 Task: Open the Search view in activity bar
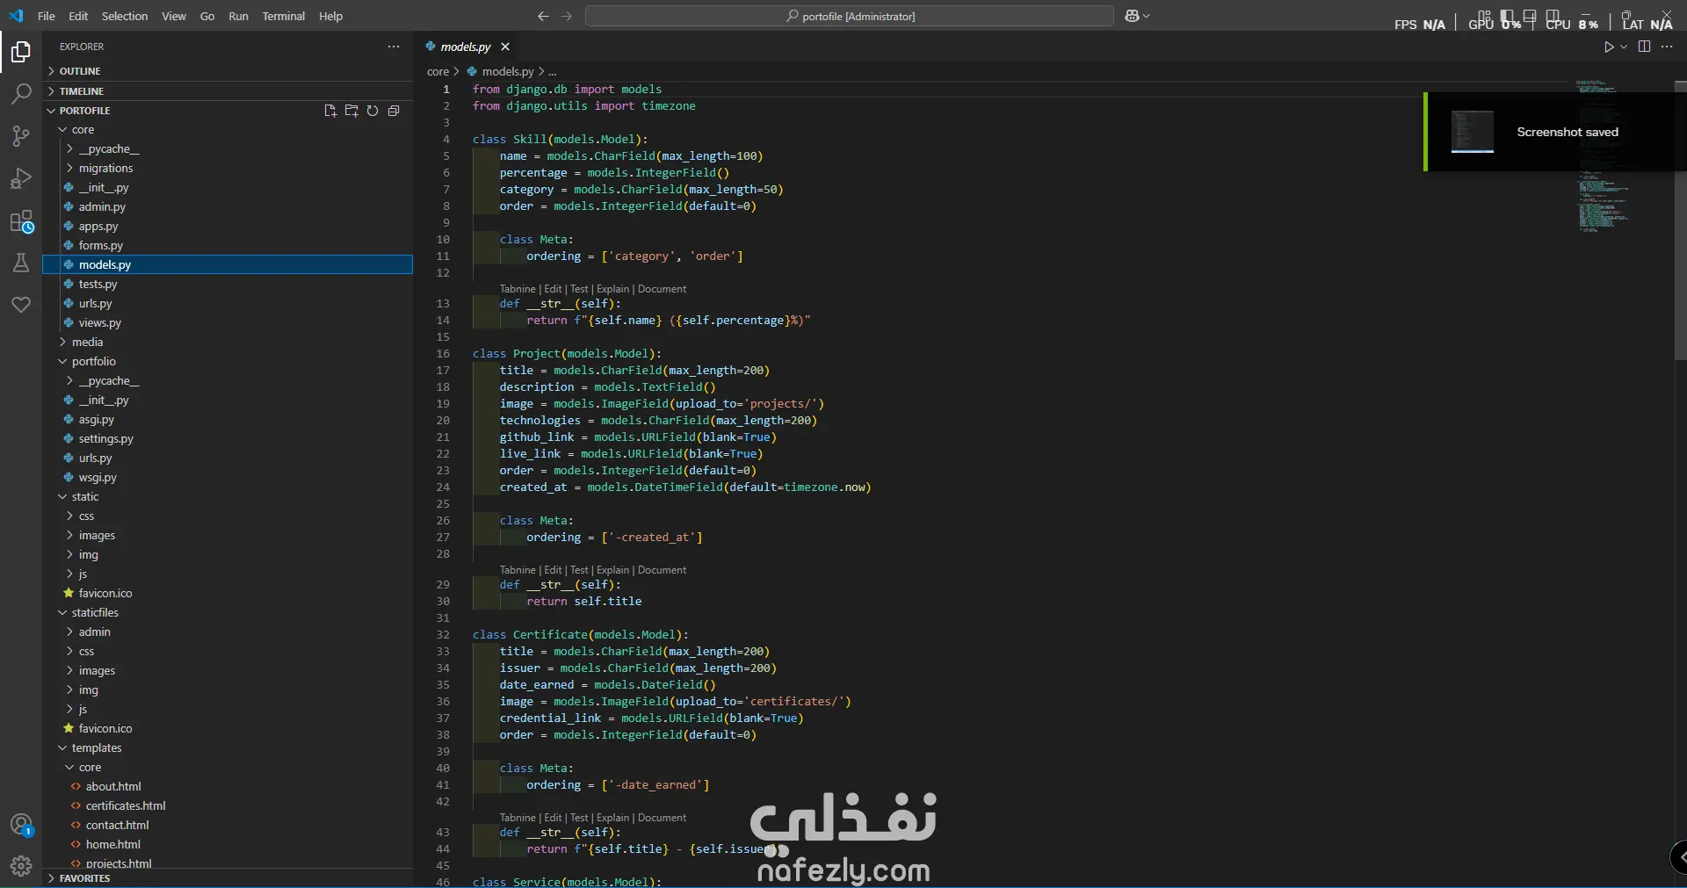21,94
